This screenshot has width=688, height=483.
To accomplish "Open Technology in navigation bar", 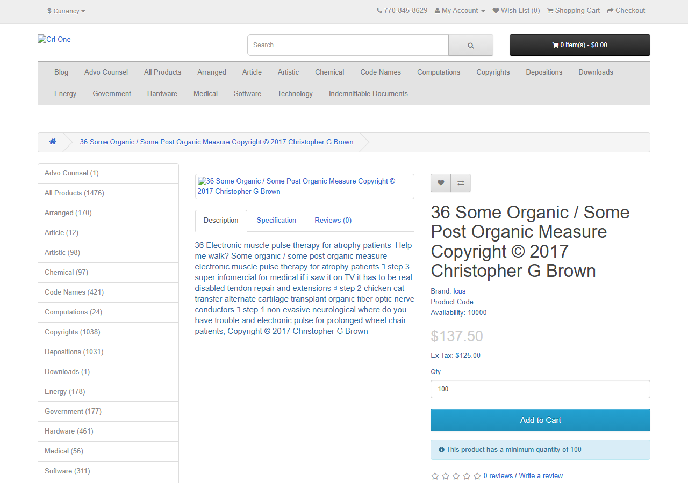I will 295,94.
